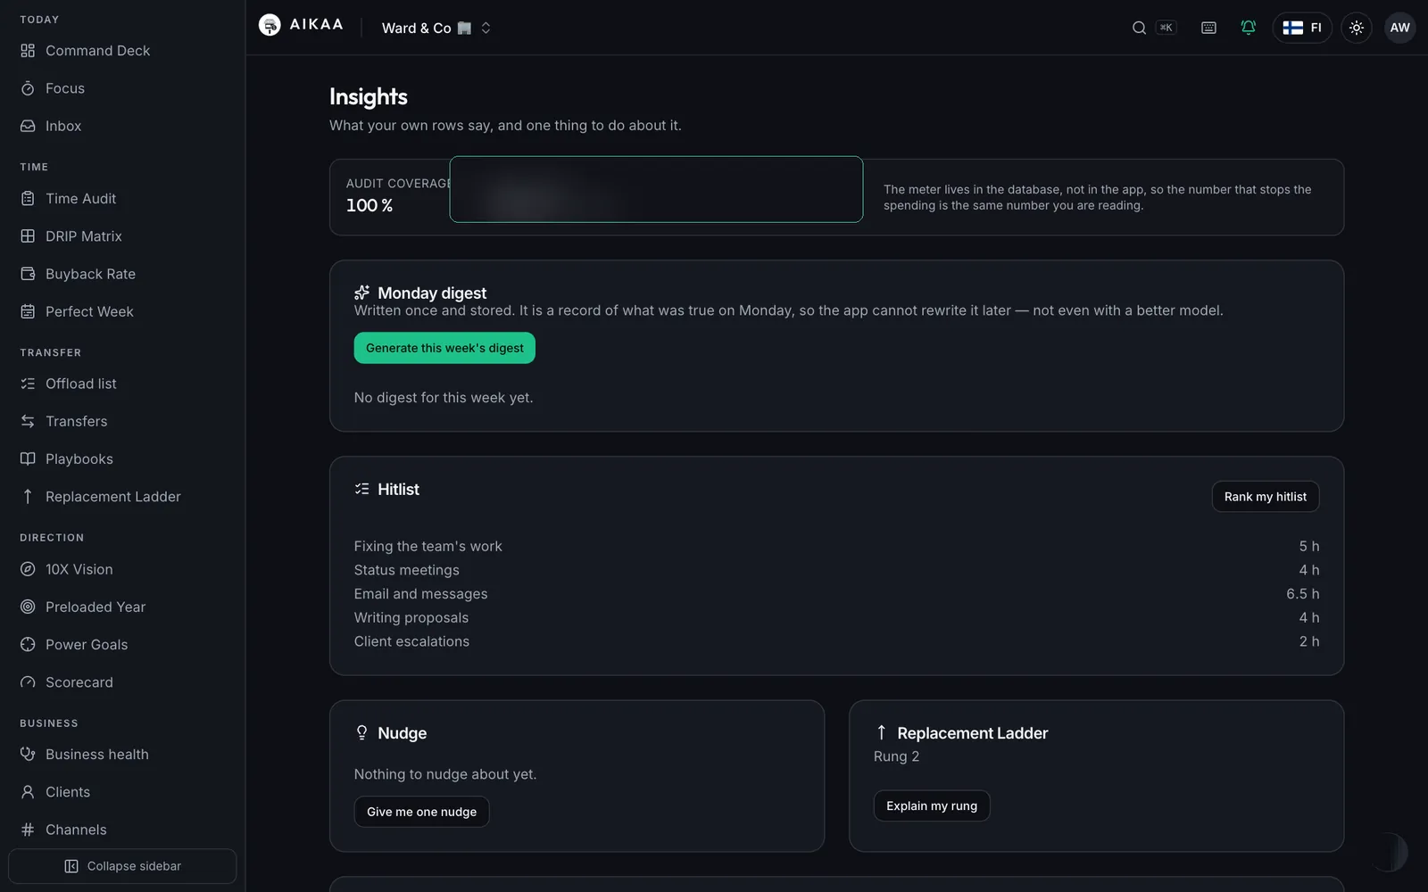Click the 'Rung 2' text
Image resolution: width=1428 pixels, height=892 pixels.
(x=896, y=756)
